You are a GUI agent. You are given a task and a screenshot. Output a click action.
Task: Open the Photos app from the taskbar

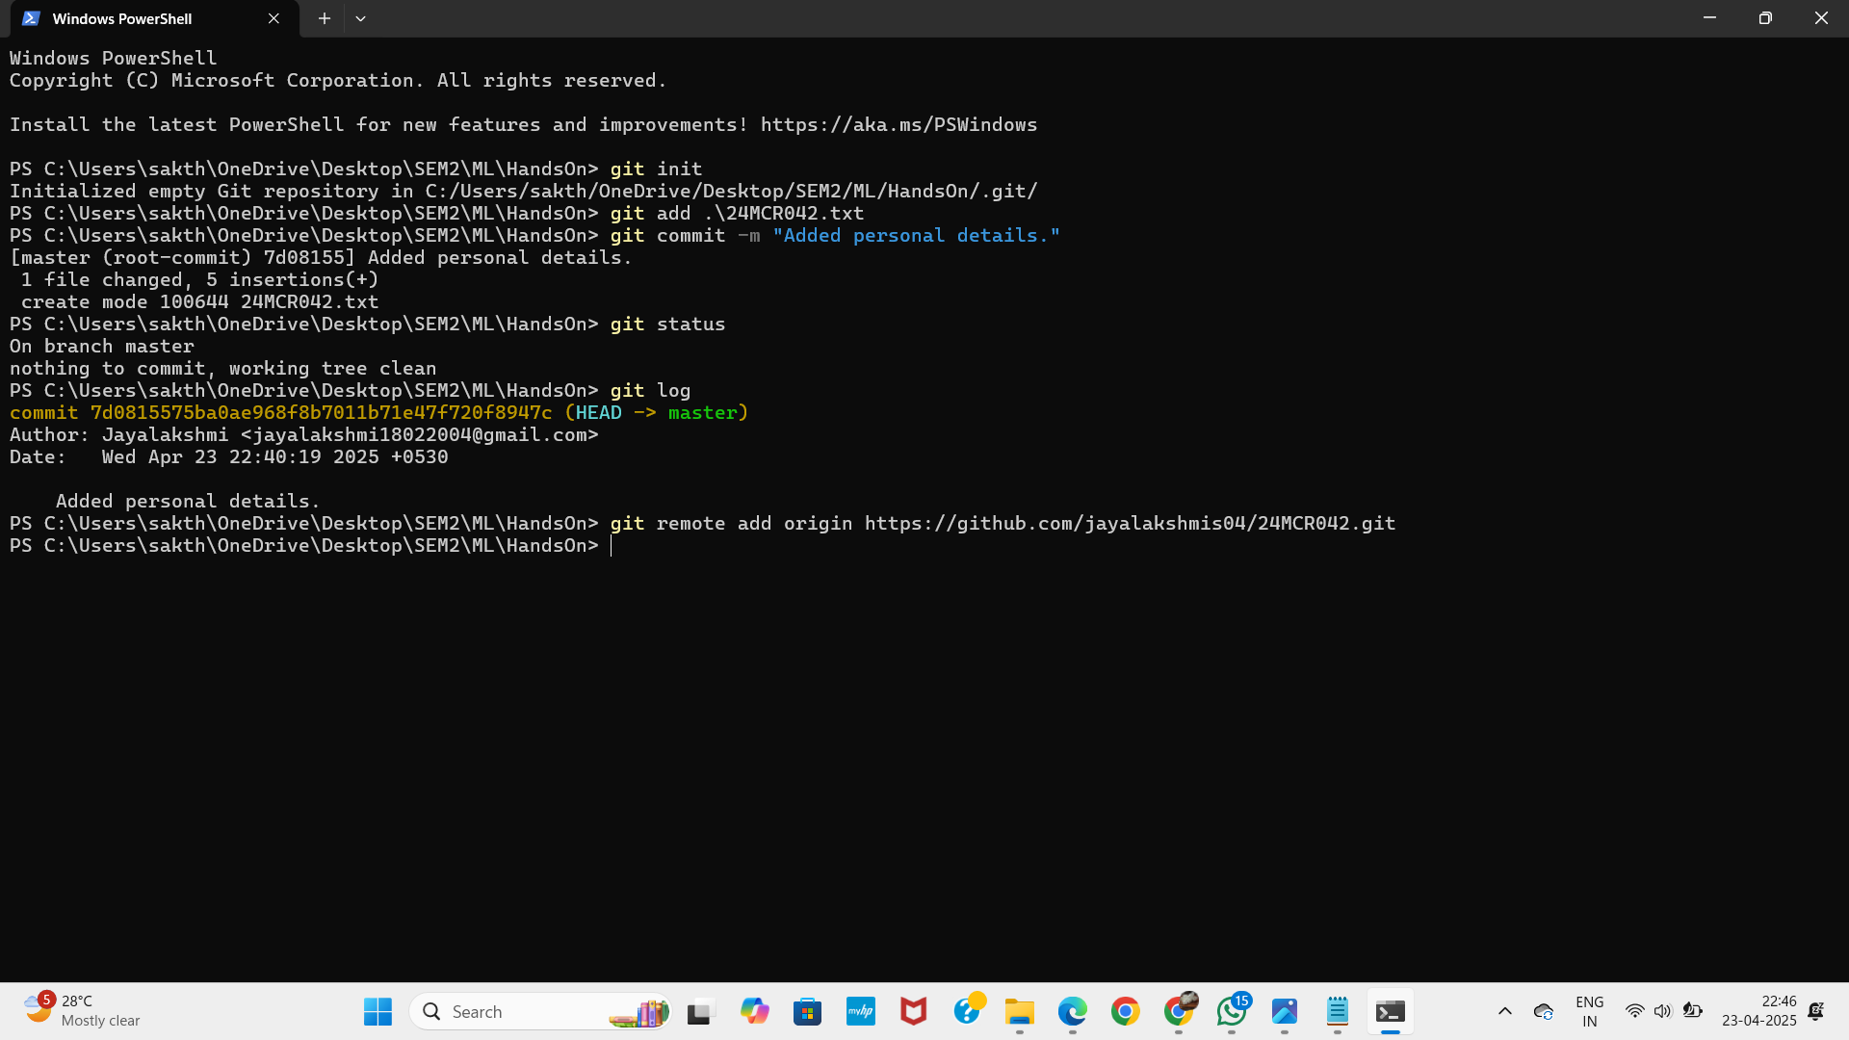[1285, 1011]
